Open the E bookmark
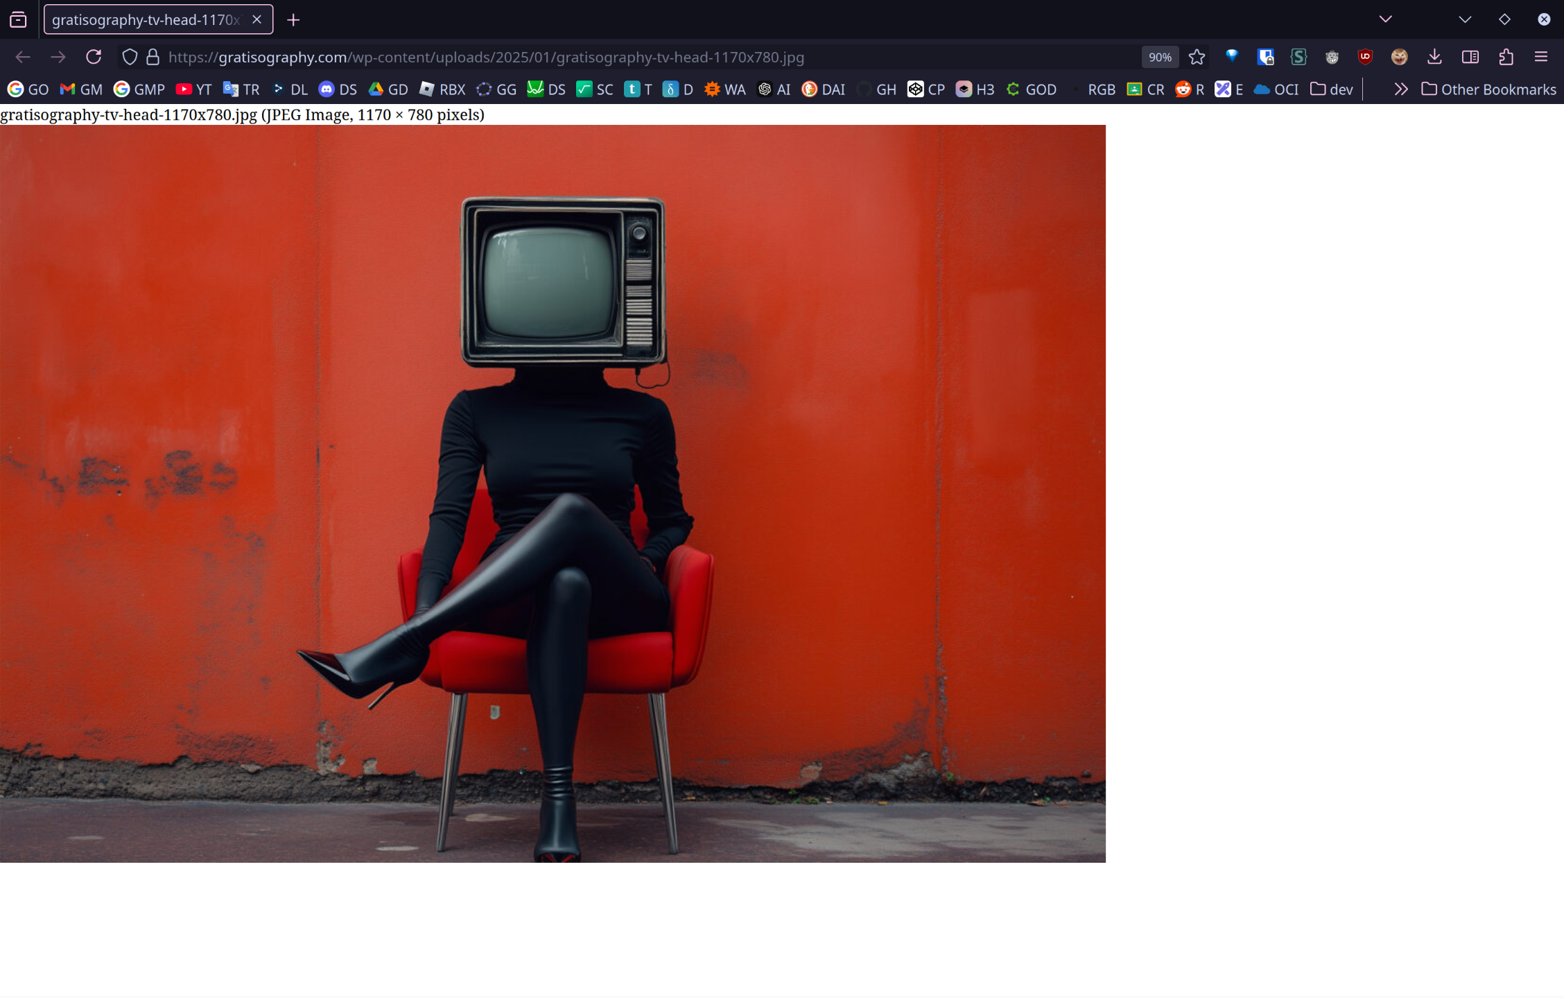1564x998 pixels. coord(1229,89)
